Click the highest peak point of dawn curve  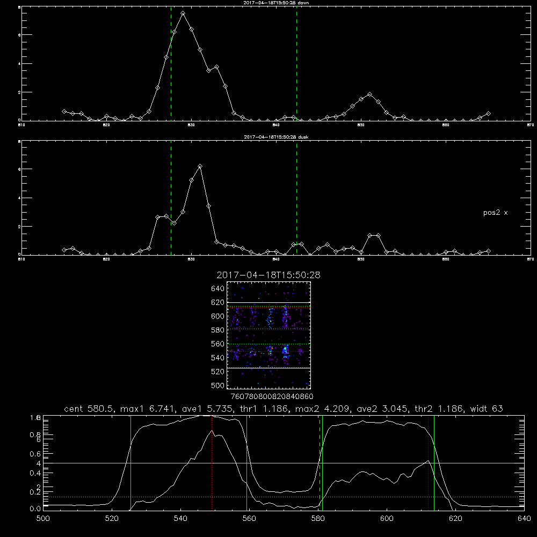(183, 13)
